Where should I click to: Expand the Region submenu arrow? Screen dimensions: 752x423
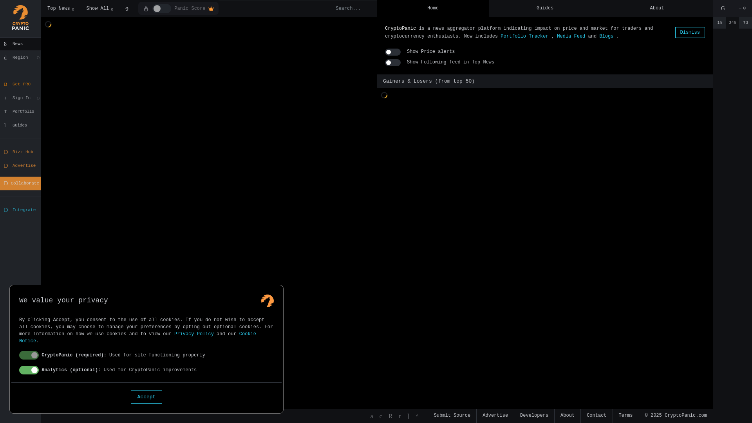pyautogui.click(x=38, y=58)
